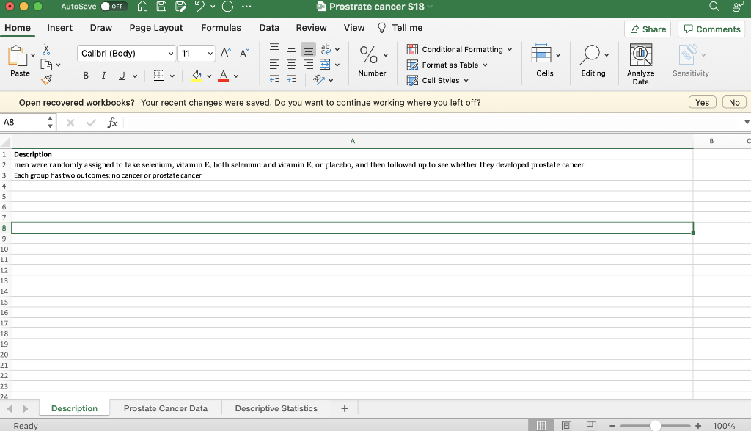Open the Number percent format icon
Viewport: 751px width, 431px height.
pos(369,54)
